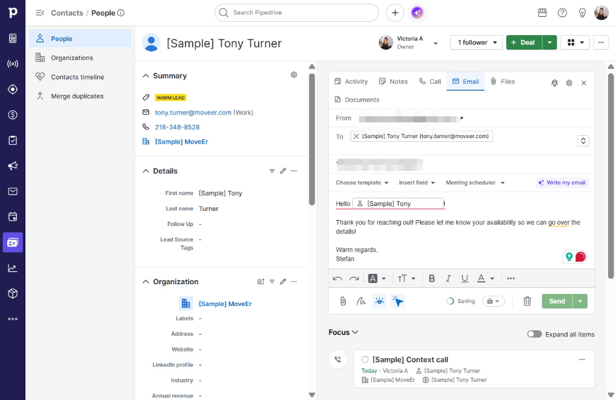Click the undo arrow in email editor
Image resolution: width=616 pixels, height=400 pixels.
[338, 278]
